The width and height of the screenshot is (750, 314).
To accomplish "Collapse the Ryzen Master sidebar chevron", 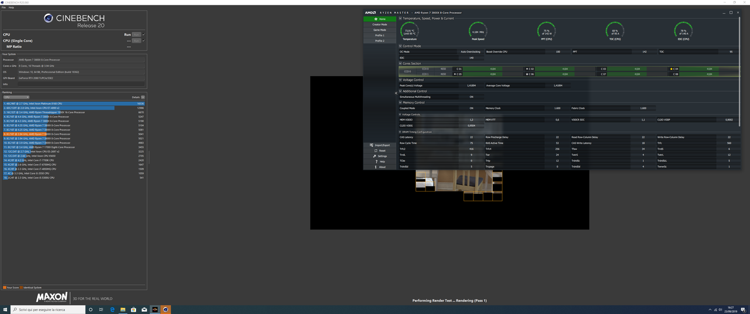I will pos(396,93).
